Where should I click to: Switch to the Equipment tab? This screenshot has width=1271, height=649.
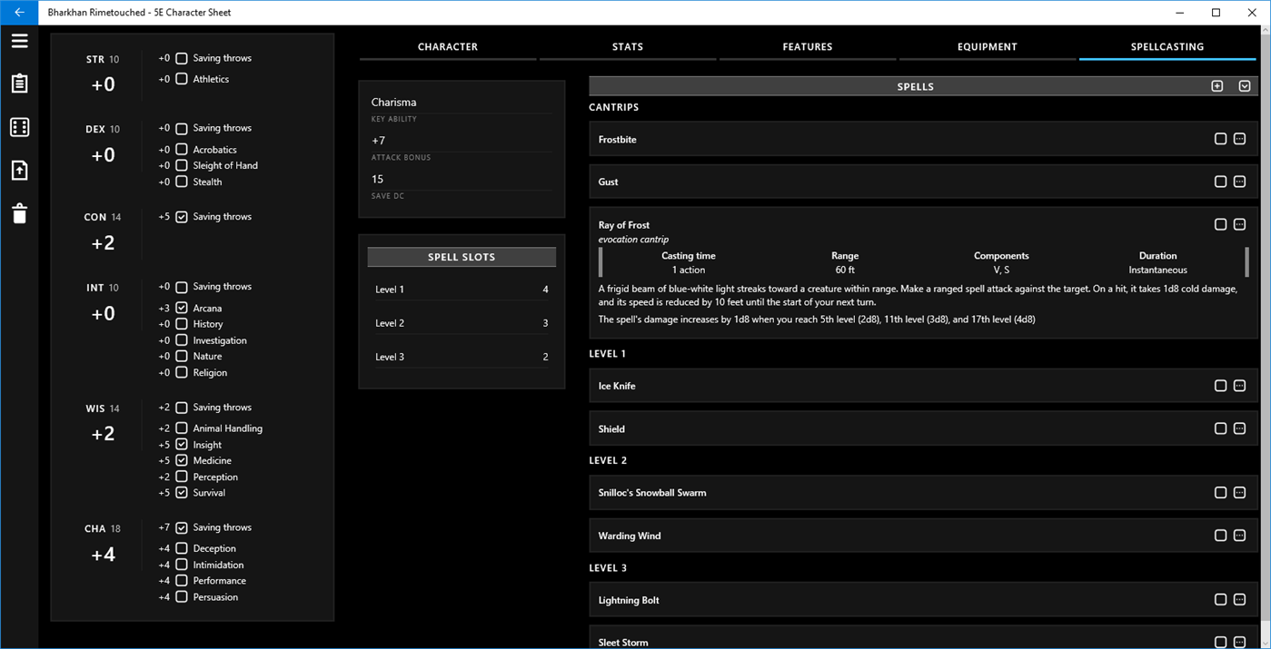point(988,46)
